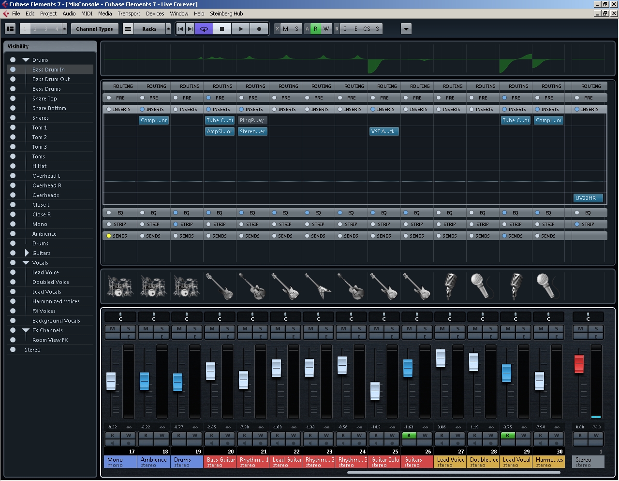Click the microphone picture above Lead Voice channel
The image size is (619, 481).
(450, 286)
